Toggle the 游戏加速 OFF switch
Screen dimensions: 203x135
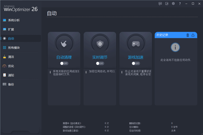pyautogui.click(x=136, y=63)
